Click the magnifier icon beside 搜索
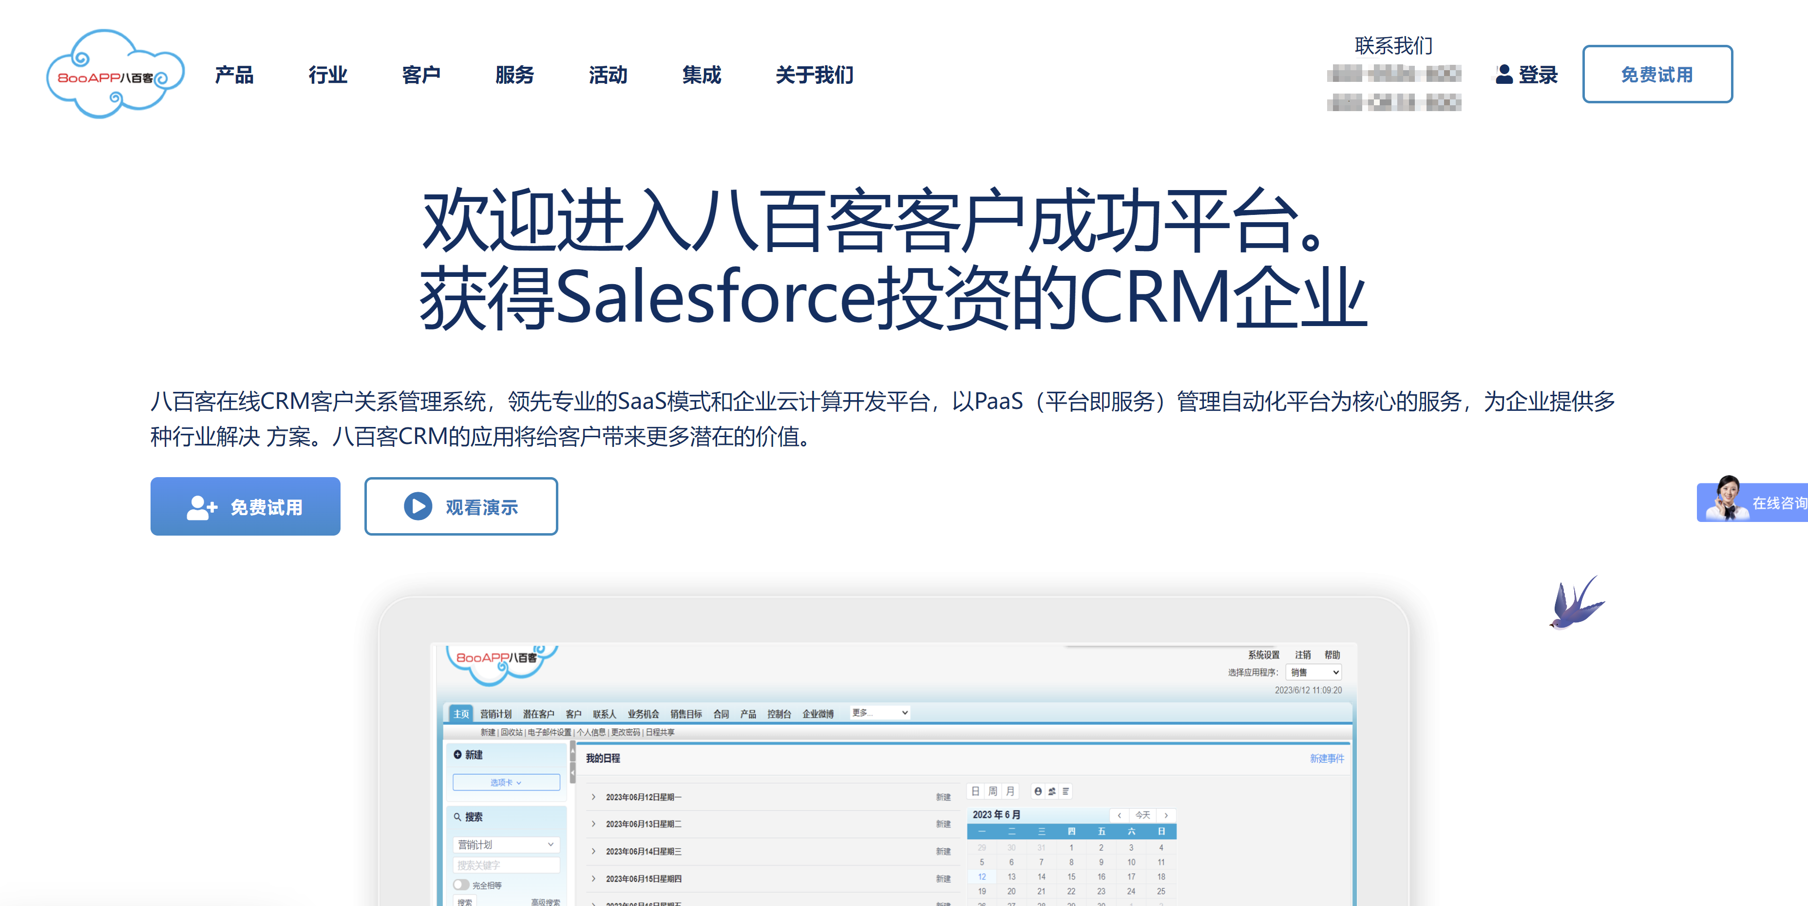 pyautogui.click(x=457, y=817)
